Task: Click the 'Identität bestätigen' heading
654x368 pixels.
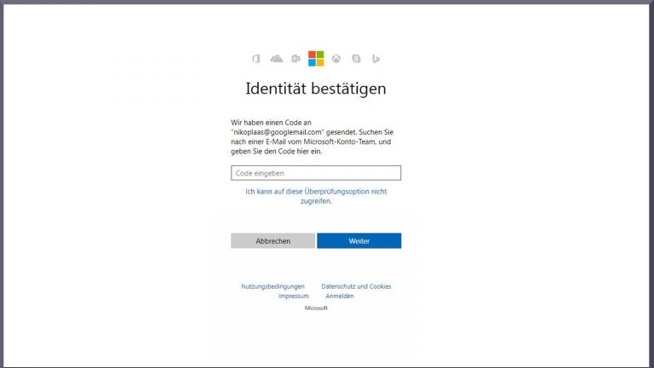Action: pyautogui.click(x=316, y=88)
